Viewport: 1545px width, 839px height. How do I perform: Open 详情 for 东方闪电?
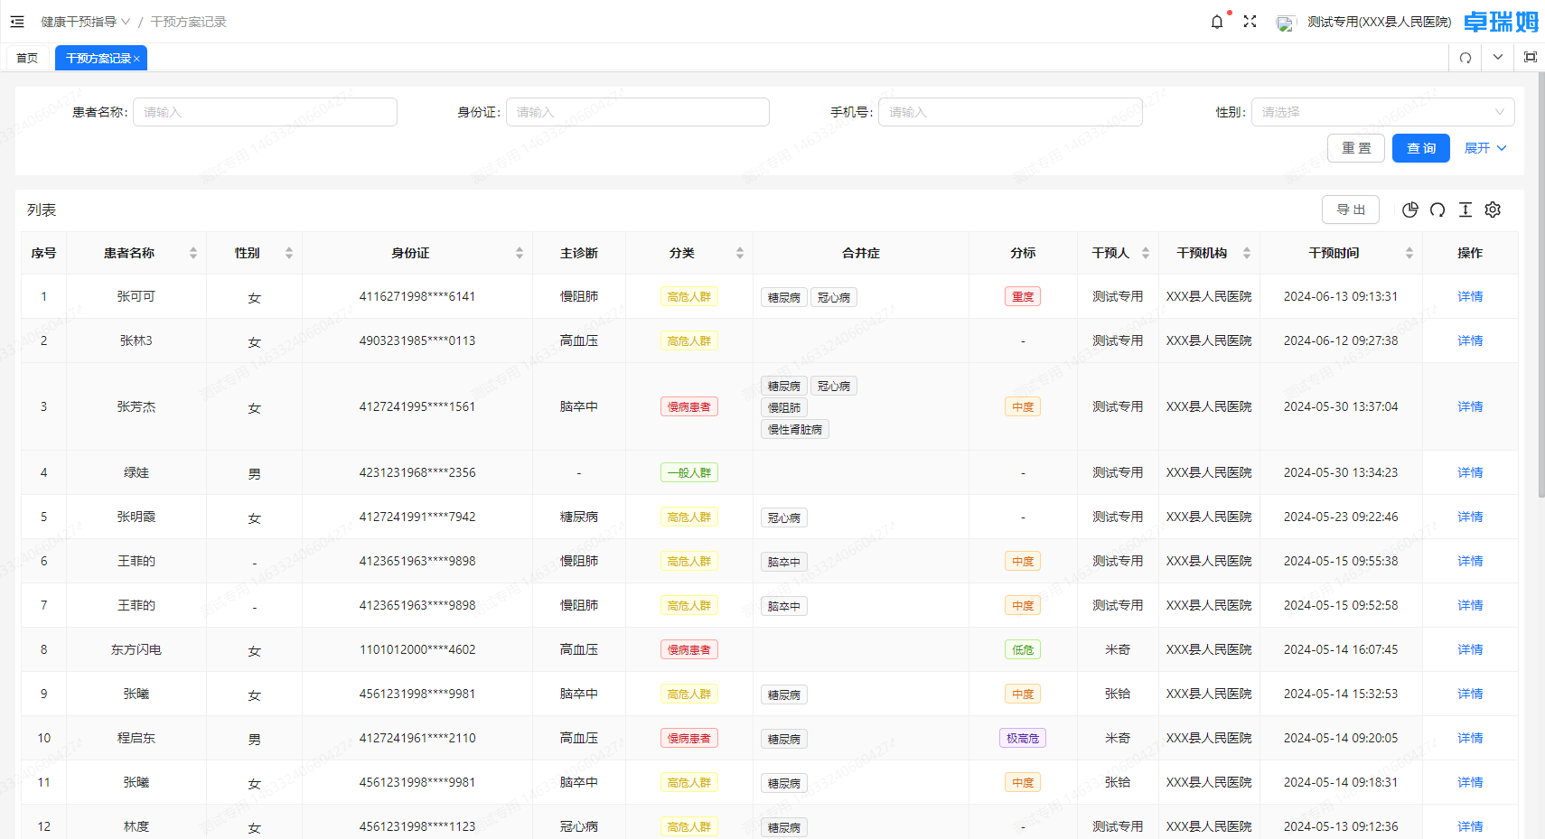(x=1470, y=649)
